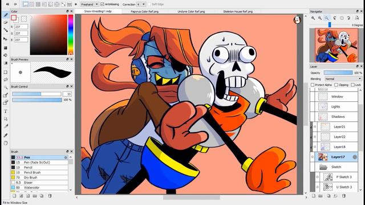
Task: Toggle visibility of Layer18
Action: click(x=315, y=147)
